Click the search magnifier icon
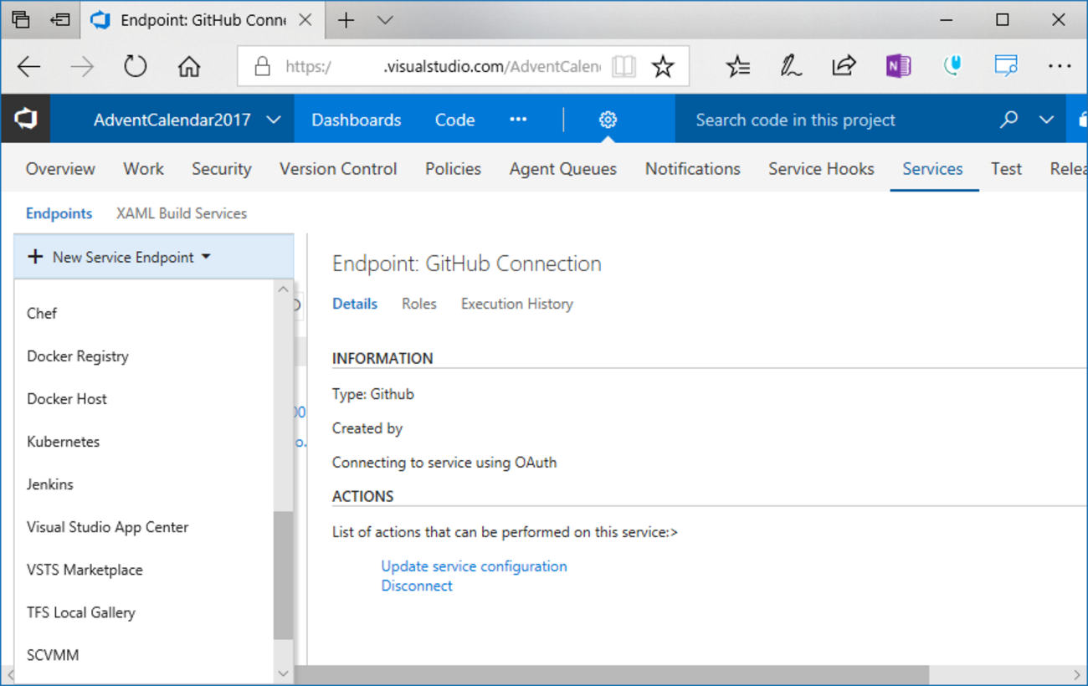1088x686 pixels. pos(1008,120)
